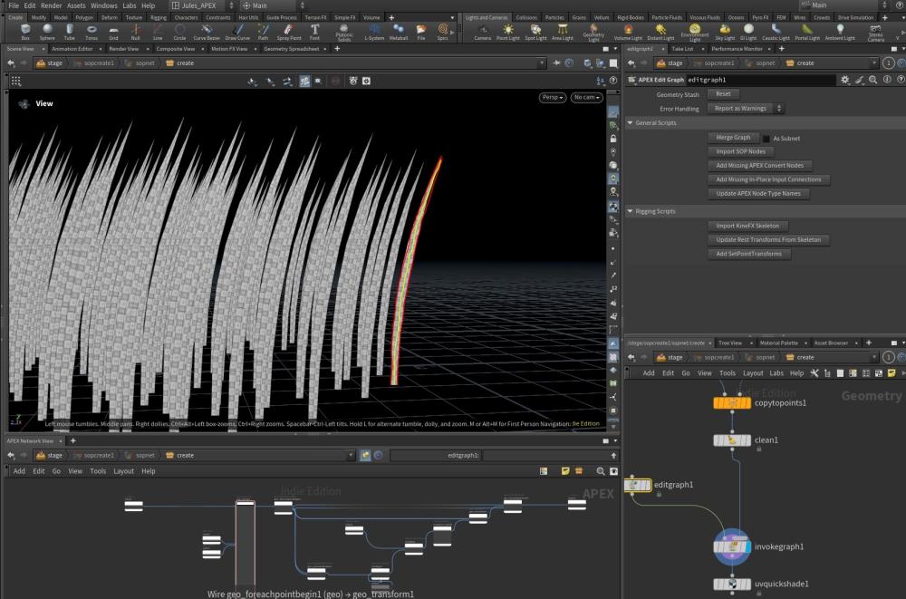
Task: Click the Merge Graph button
Action: 733,138
